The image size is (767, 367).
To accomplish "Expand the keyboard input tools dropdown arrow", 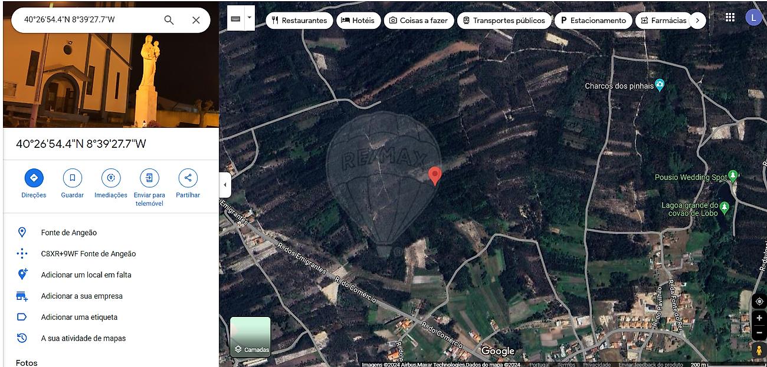I will tap(249, 18).
